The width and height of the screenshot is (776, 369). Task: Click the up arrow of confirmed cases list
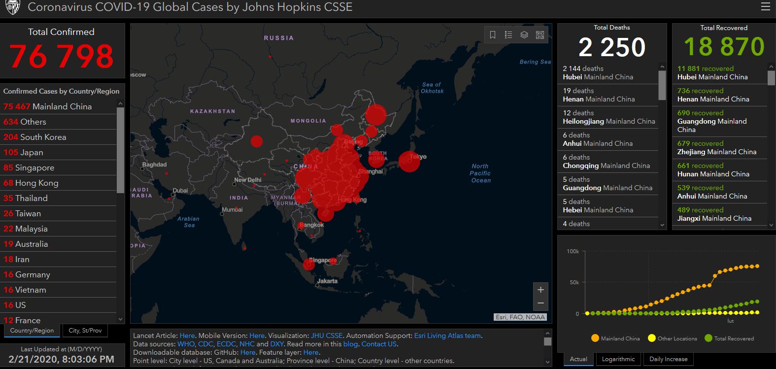click(121, 103)
